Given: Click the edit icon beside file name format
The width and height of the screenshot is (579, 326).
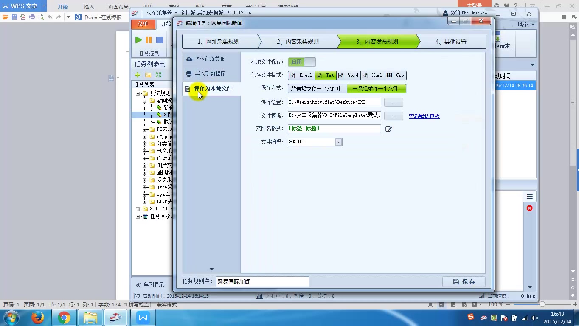Looking at the screenshot, I should pos(388,129).
